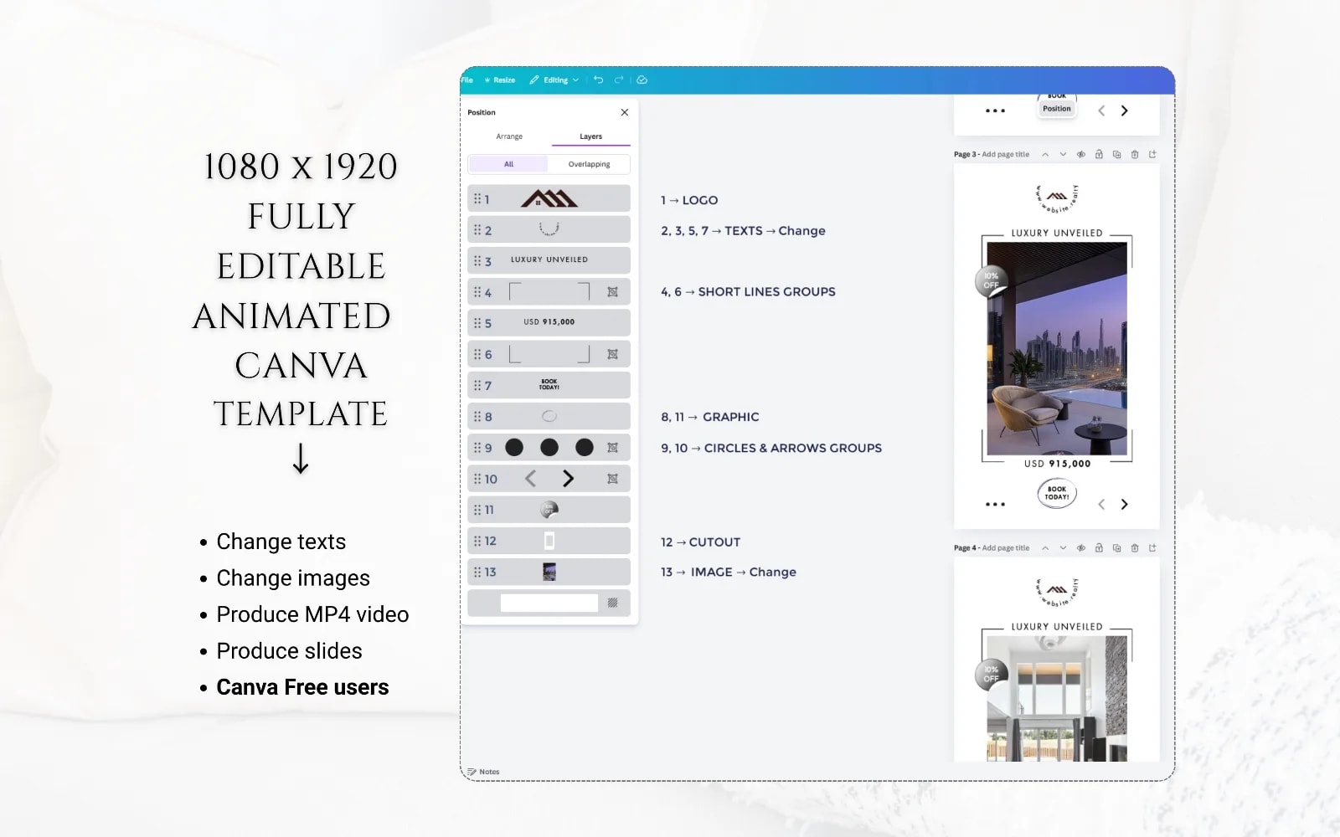The image size is (1340, 837).
Task: Lock Page 4 with the padlock icon
Action: [x=1099, y=548]
